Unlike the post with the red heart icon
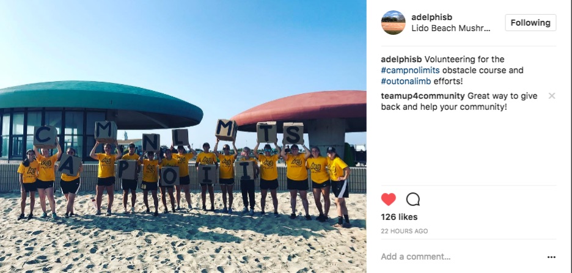This screenshot has height=273, width=572. 388,199
